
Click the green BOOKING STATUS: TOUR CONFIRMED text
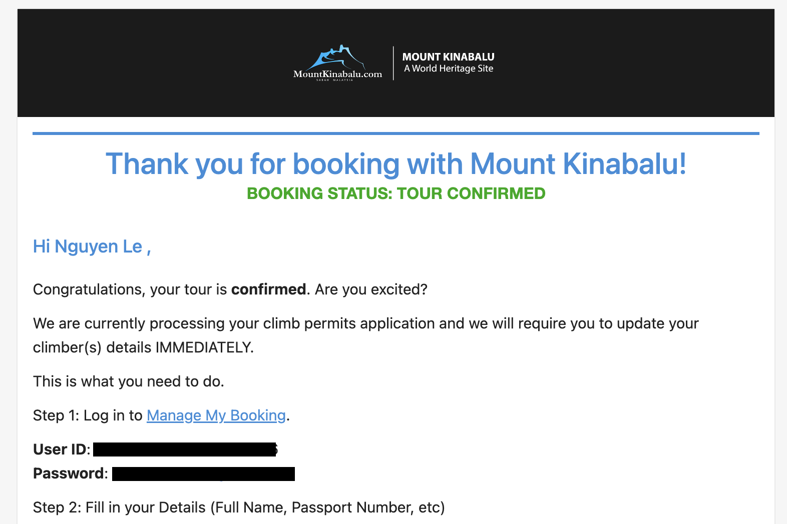396,193
